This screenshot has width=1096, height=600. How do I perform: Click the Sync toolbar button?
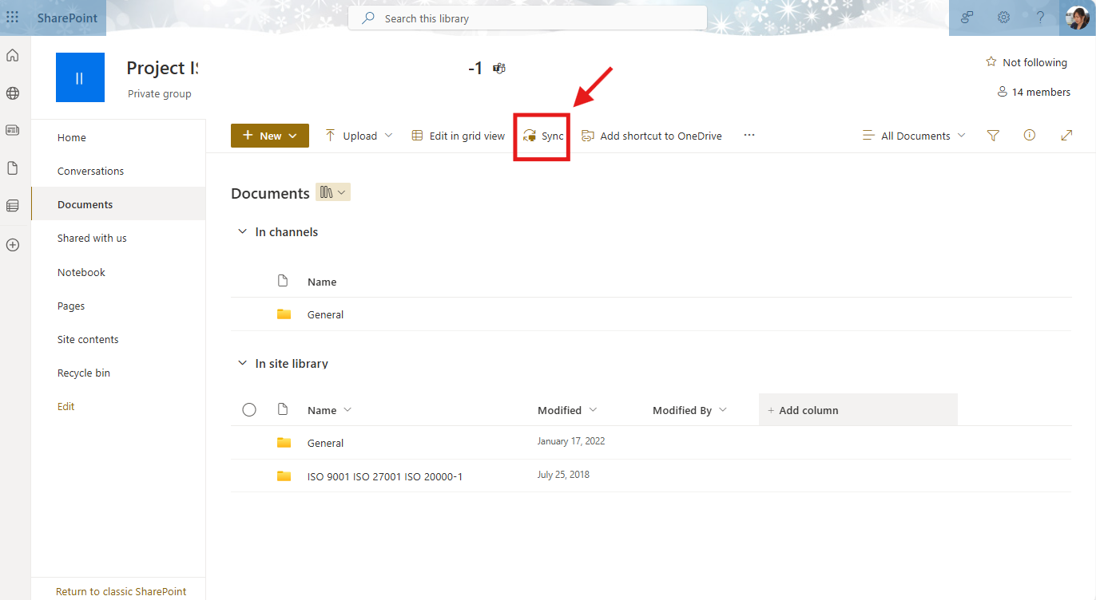543,136
